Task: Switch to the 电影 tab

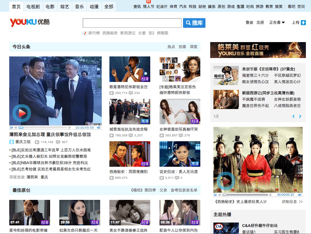Action: (50, 6)
